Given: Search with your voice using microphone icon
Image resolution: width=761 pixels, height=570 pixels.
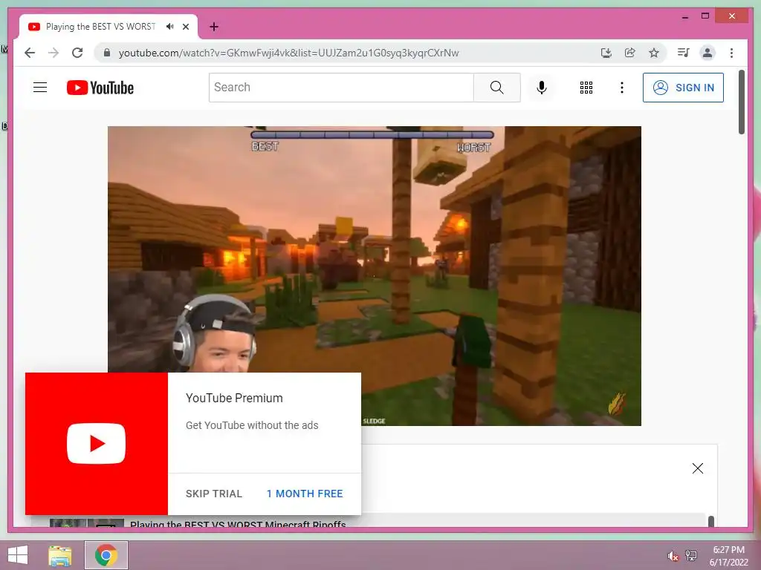Looking at the screenshot, I should tap(542, 88).
